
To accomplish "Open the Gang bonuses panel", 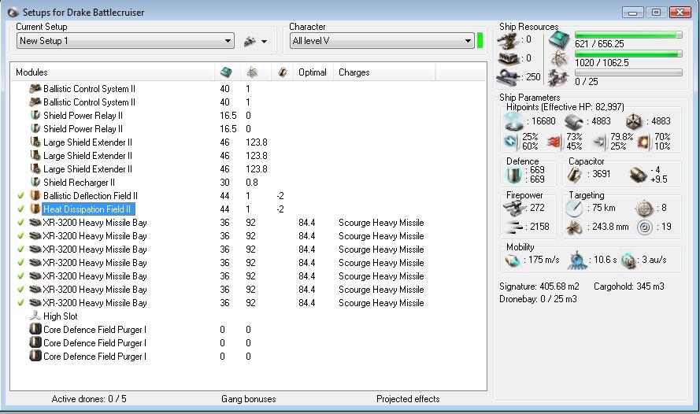I will coord(249,399).
